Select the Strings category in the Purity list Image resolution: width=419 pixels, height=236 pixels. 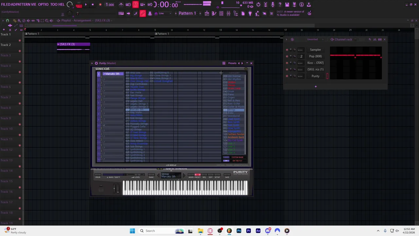[234, 110]
